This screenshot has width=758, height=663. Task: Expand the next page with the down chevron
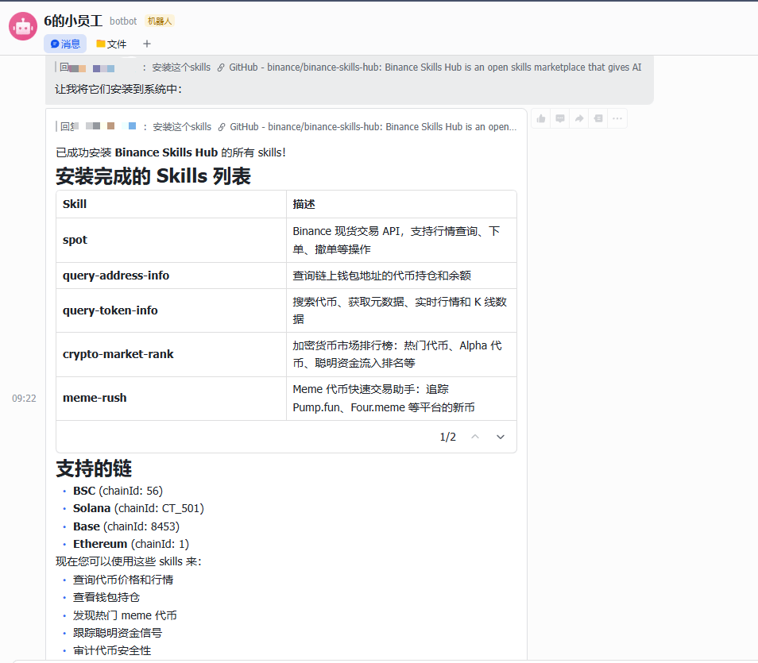[x=501, y=436]
